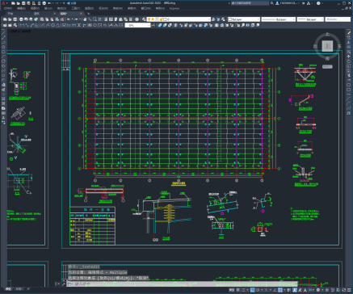Select the Linear dimension tool

tap(22, 25)
